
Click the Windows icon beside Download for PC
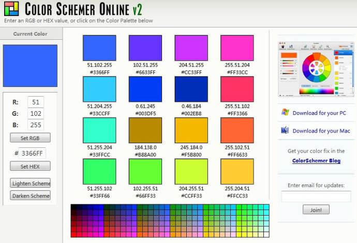[285, 112]
